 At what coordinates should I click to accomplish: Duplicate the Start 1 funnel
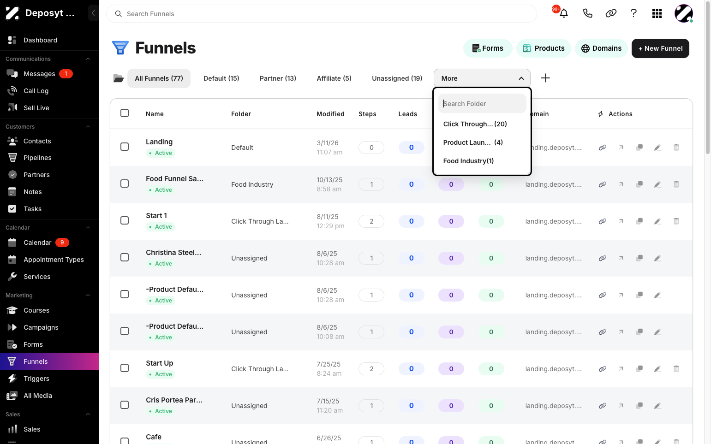[x=639, y=221]
